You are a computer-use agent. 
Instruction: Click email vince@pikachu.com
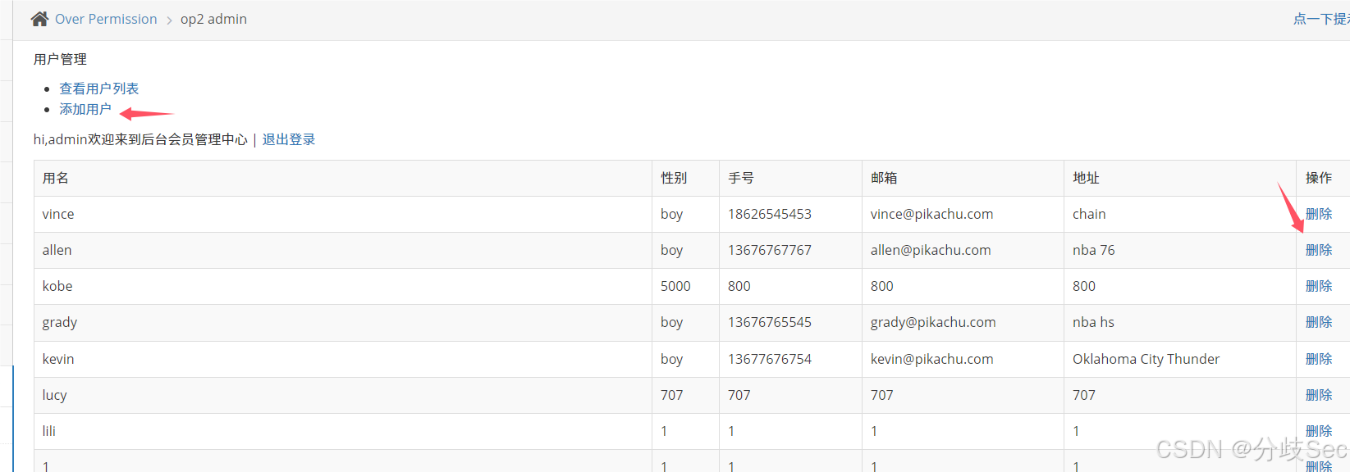(931, 214)
